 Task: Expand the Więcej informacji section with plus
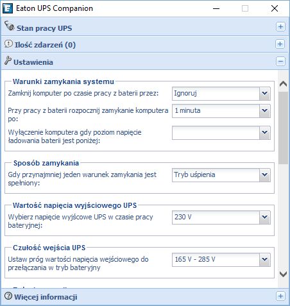pyautogui.click(x=280, y=296)
